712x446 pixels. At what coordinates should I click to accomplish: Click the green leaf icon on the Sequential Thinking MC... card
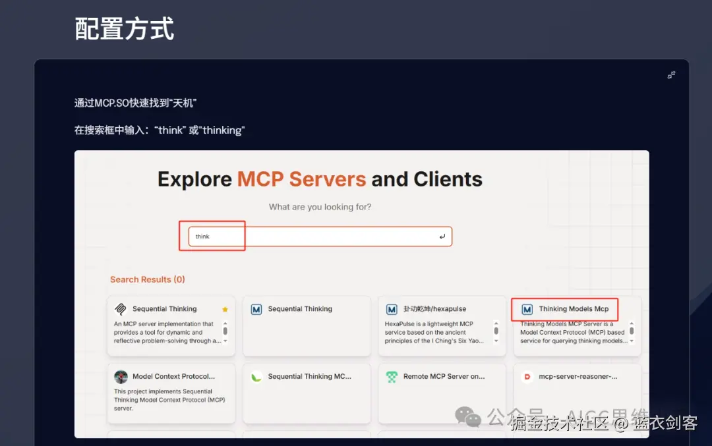click(x=256, y=377)
